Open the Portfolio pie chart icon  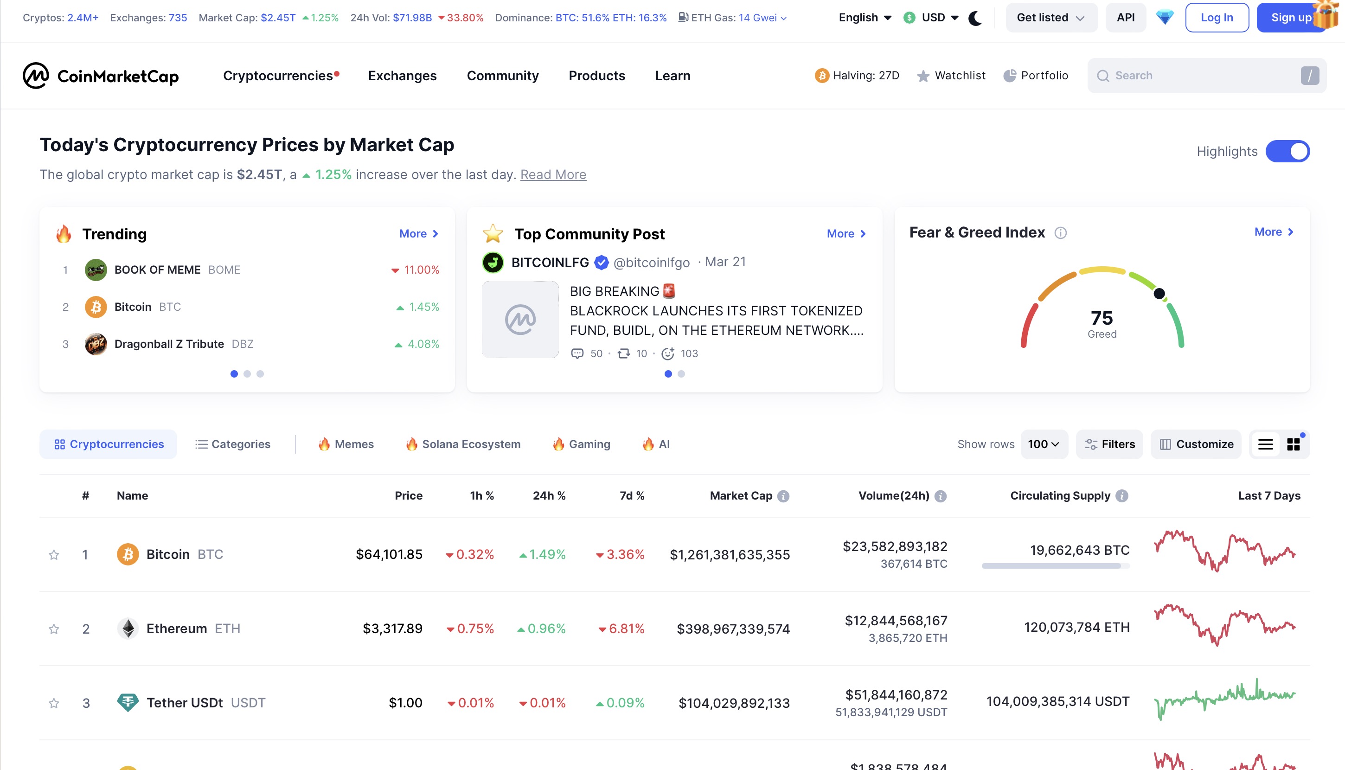coord(1009,75)
